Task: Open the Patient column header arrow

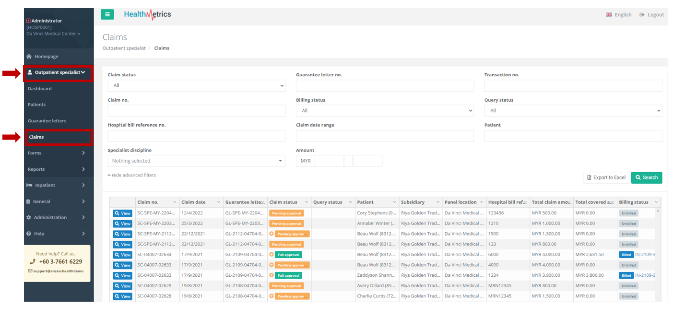Action: click(x=394, y=202)
